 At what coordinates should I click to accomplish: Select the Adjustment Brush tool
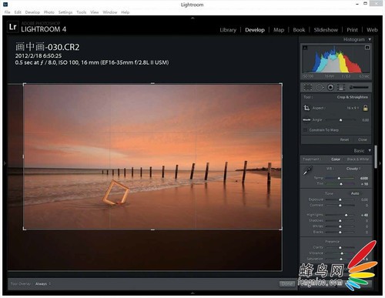[x=359, y=88]
